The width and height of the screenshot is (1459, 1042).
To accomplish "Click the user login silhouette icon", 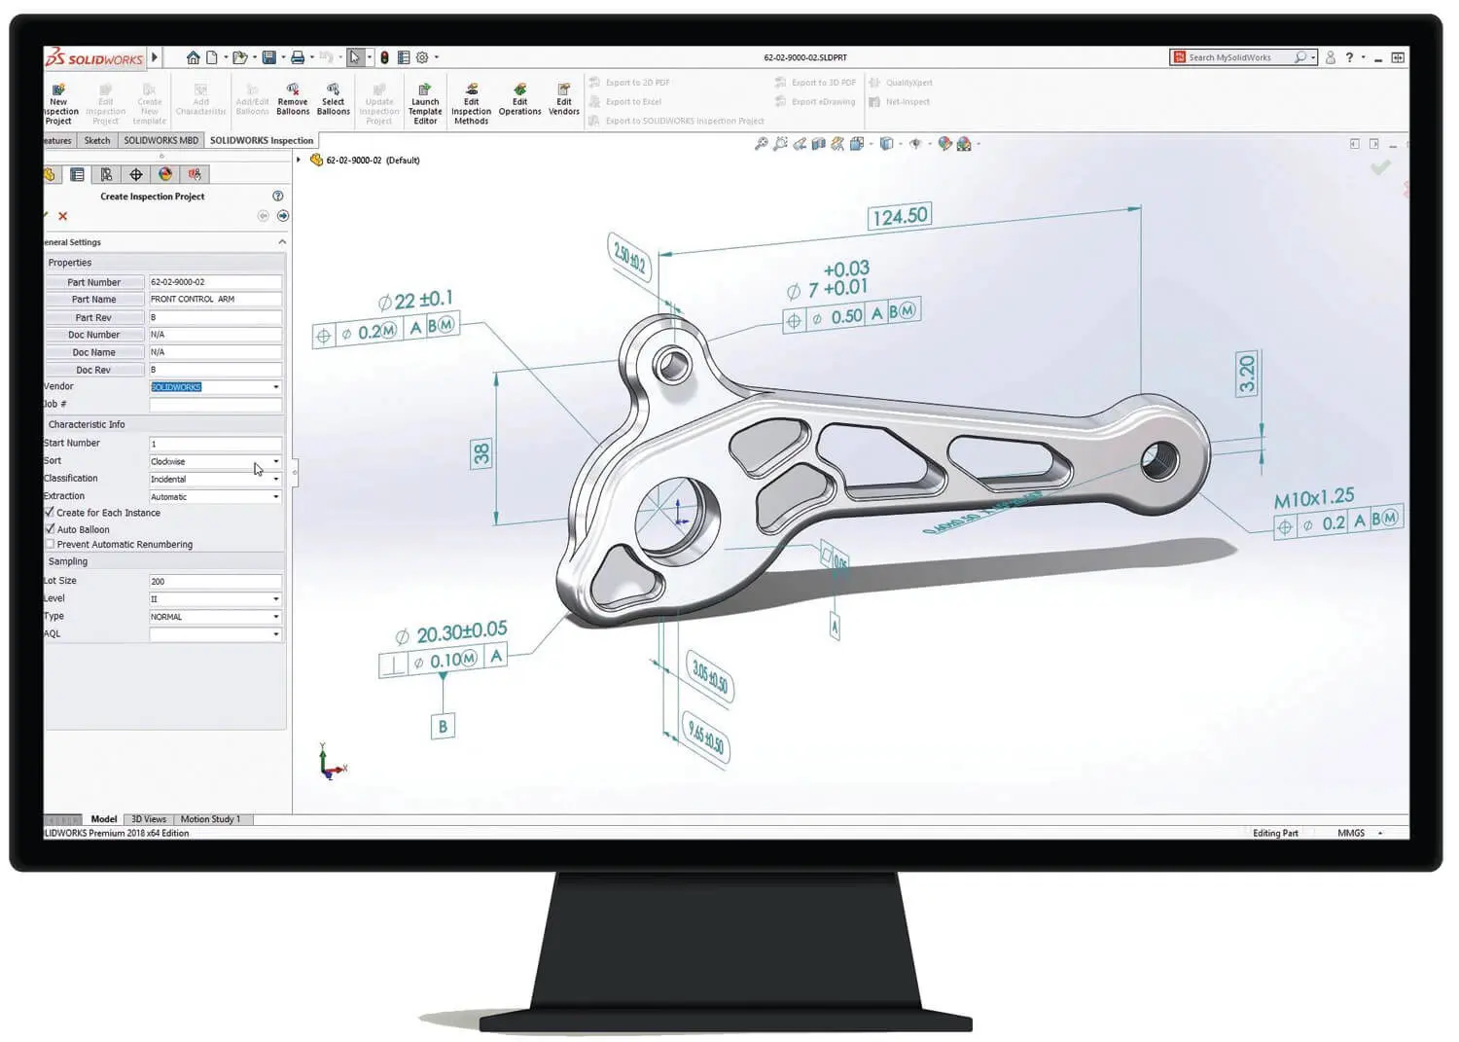I will click(x=1331, y=57).
